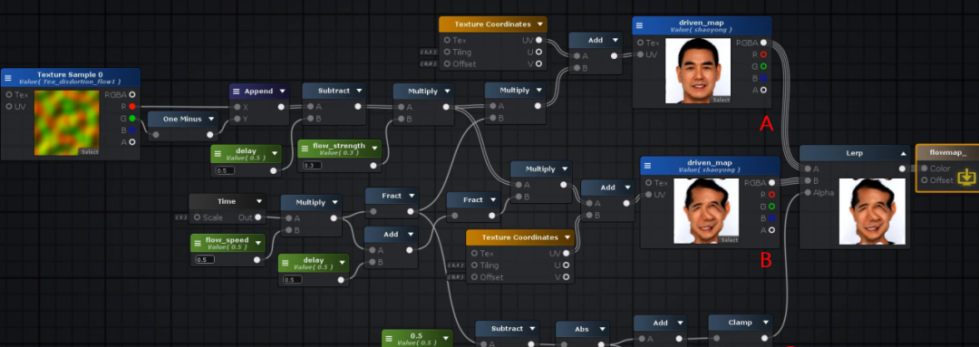The height and width of the screenshot is (347, 979).
Task: Collapse the Lerp node preview with its triangle
Action: point(904,153)
